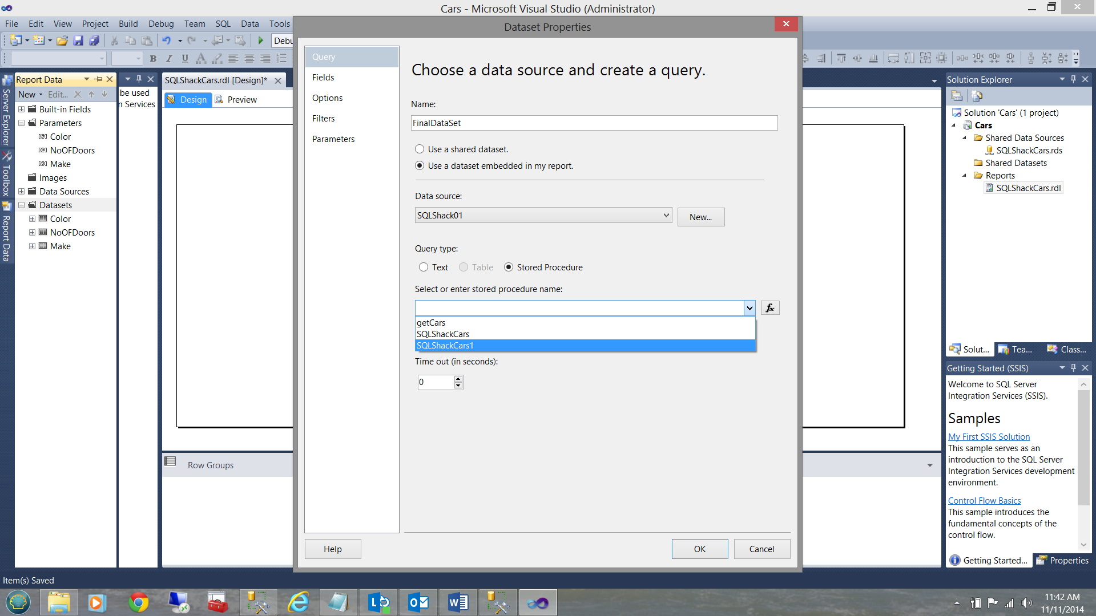Open the Build menu

click(128, 23)
